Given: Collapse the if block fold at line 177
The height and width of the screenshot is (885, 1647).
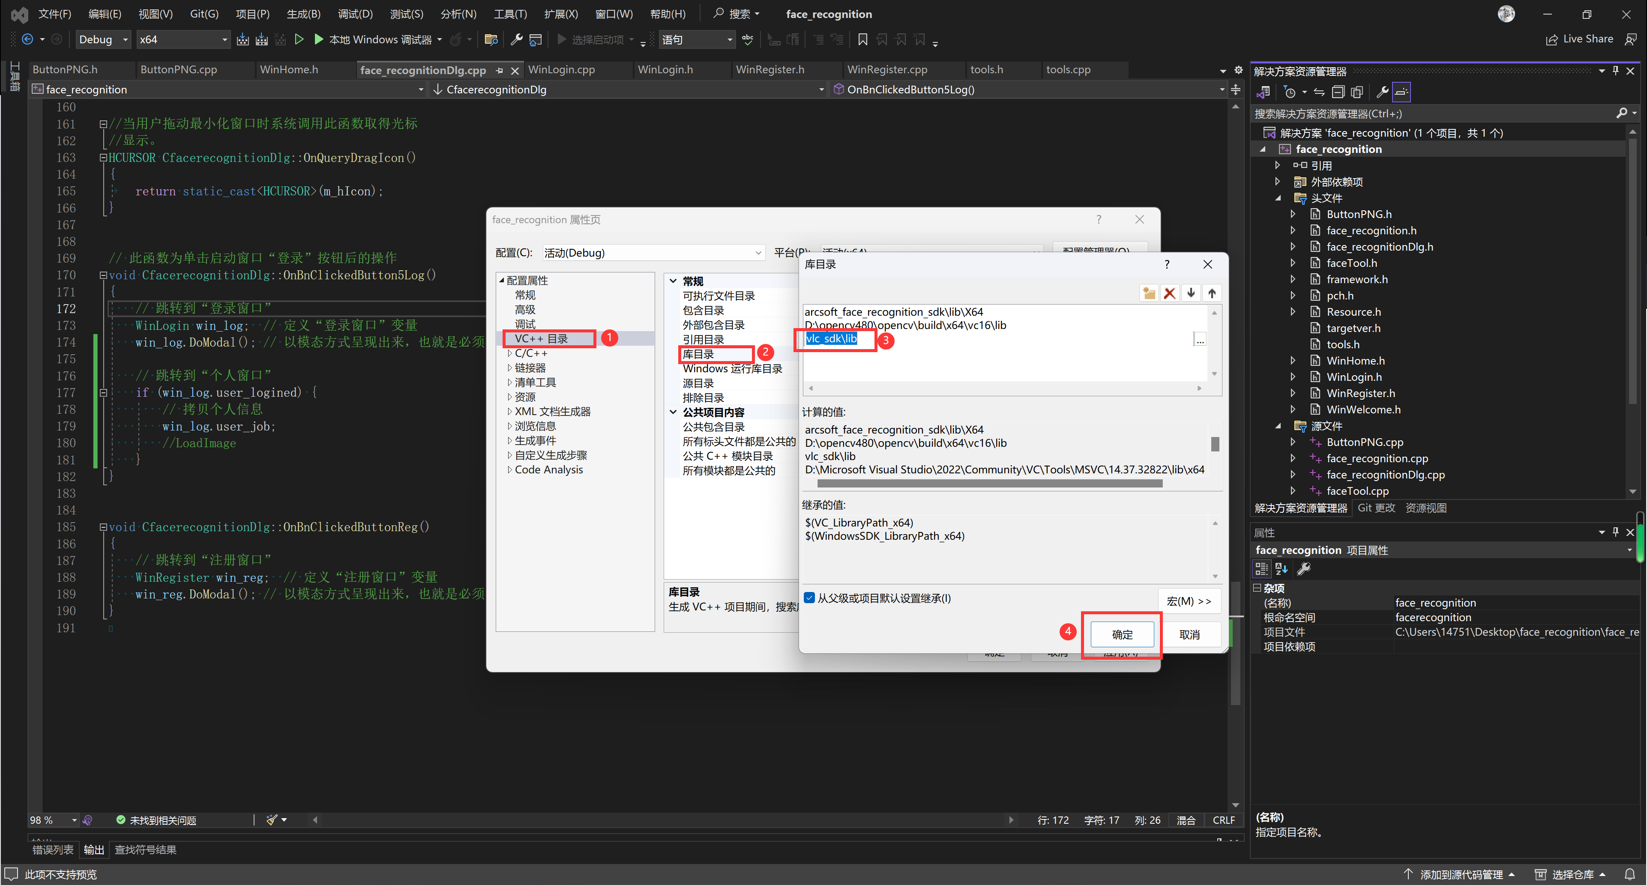Looking at the screenshot, I should [103, 393].
